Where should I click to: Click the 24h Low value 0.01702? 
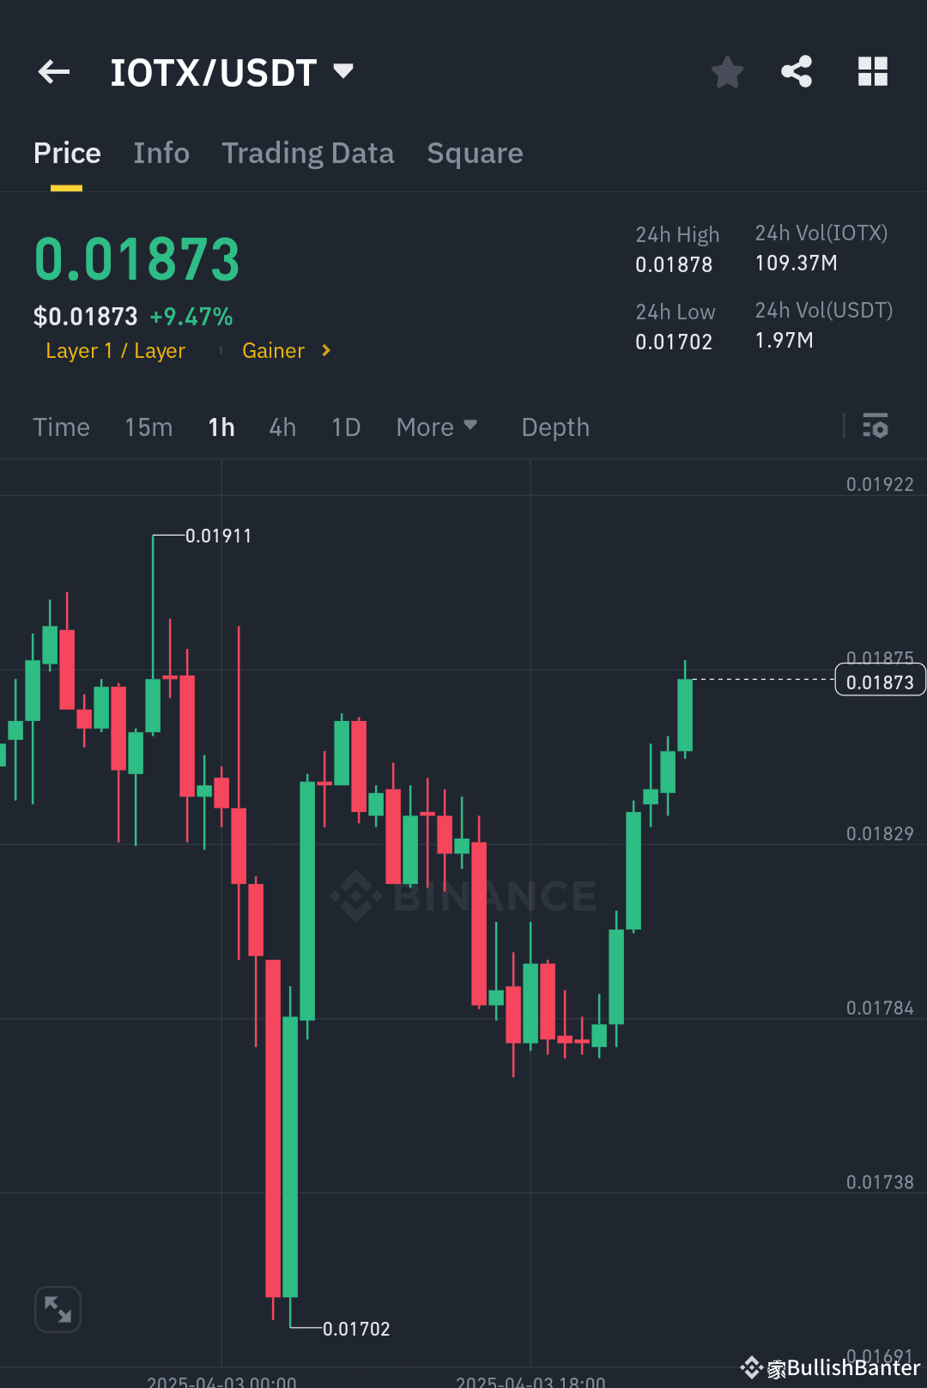673,341
